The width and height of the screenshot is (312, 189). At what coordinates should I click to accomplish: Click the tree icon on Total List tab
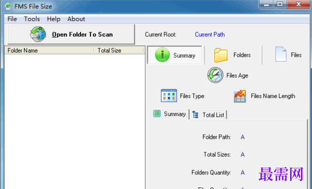(x=195, y=115)
